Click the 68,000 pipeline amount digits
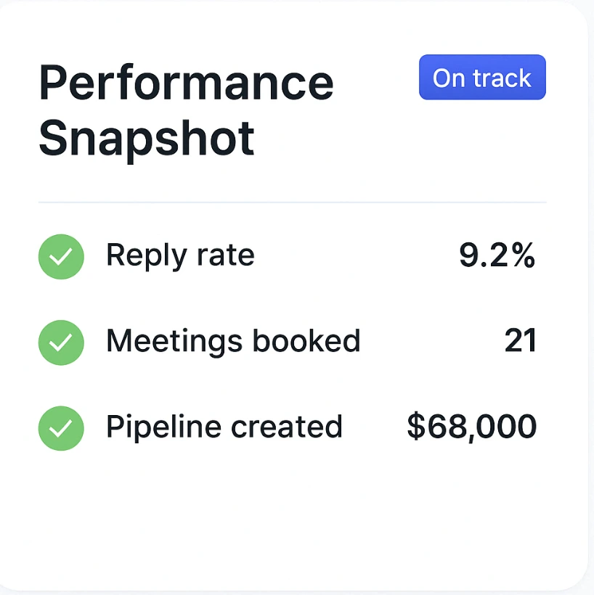 coord(482,427)
